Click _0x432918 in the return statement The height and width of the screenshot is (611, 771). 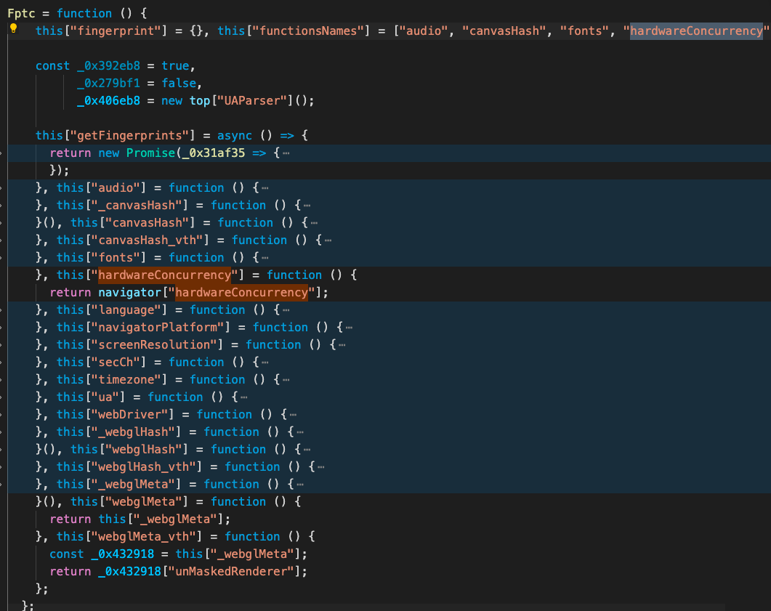point(130,572)
